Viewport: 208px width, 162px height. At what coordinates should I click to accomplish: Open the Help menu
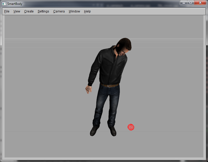click(x=87, y=11)
